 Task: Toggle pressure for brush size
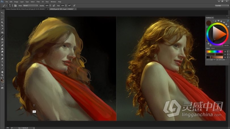coord(74,6)
